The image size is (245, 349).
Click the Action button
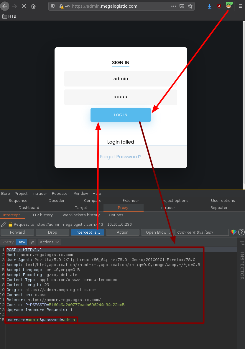coord(123,232)
